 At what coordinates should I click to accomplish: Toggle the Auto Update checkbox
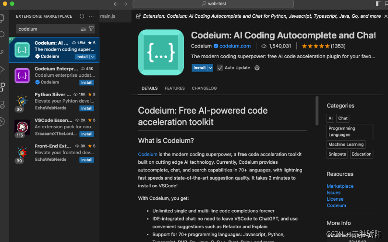pyautogui.click(x=220, y=68)
